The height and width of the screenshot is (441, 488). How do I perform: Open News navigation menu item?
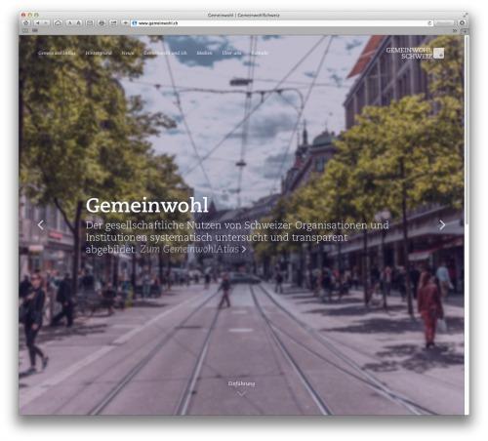click(x=128, y=53)
